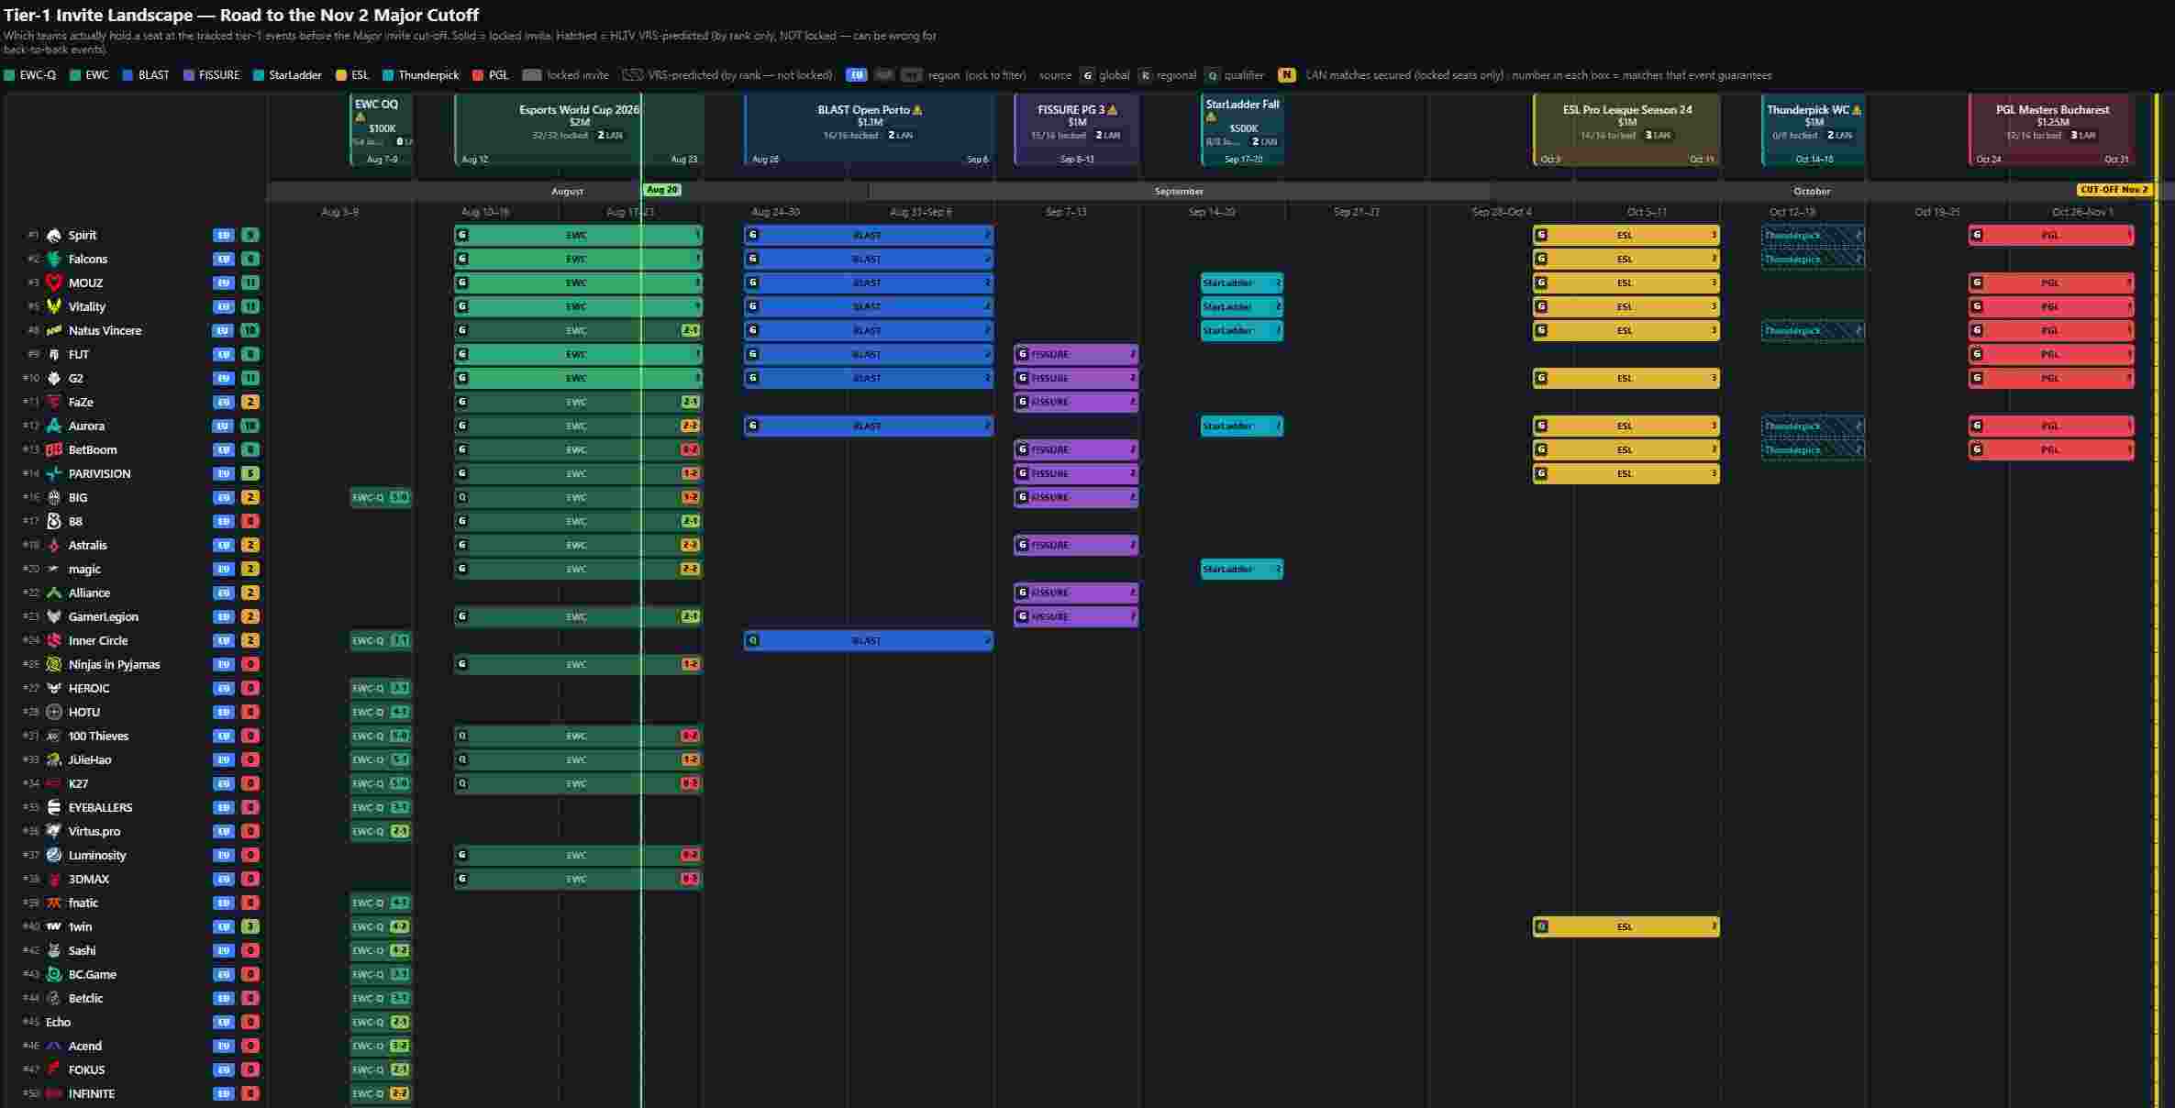Click 1win's ESL invite bar

[1626, 927]
